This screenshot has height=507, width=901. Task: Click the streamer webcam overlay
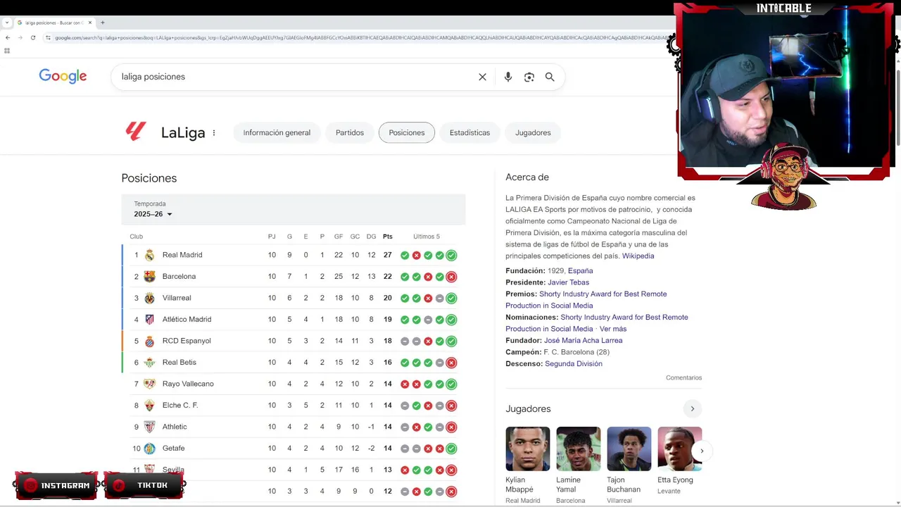pyautogui.click(x=784, y=92)
